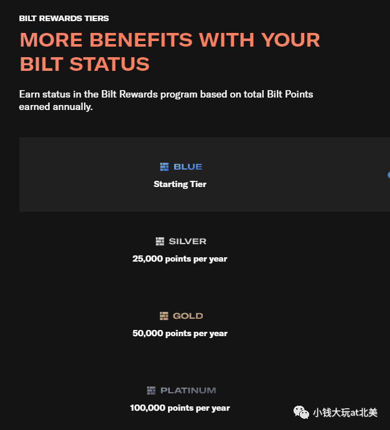Screen dimensions: 390x430
Task: Click '100,000 points per year' text
Action: (180, 408)
